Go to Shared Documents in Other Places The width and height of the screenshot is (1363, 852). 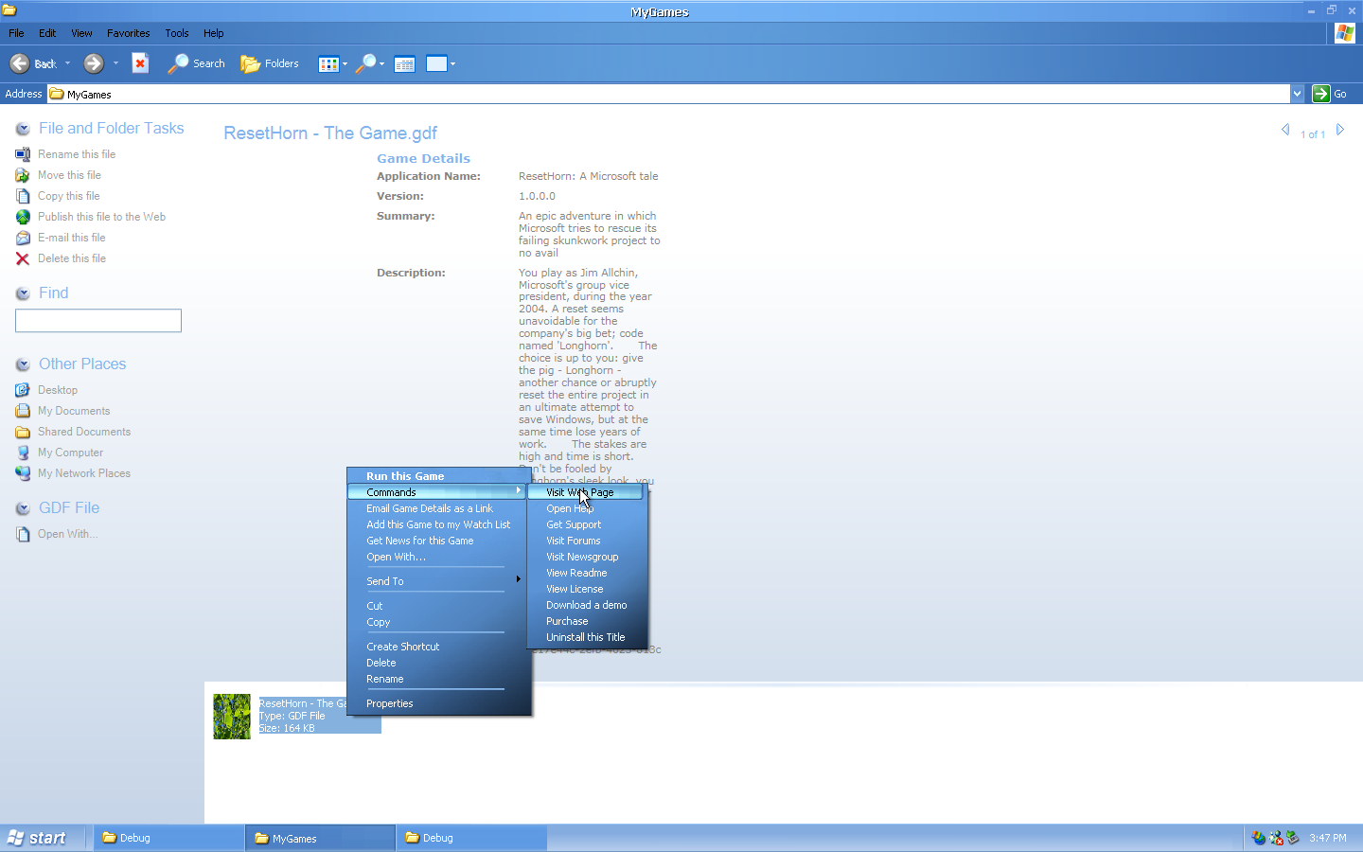click(84, 432)
